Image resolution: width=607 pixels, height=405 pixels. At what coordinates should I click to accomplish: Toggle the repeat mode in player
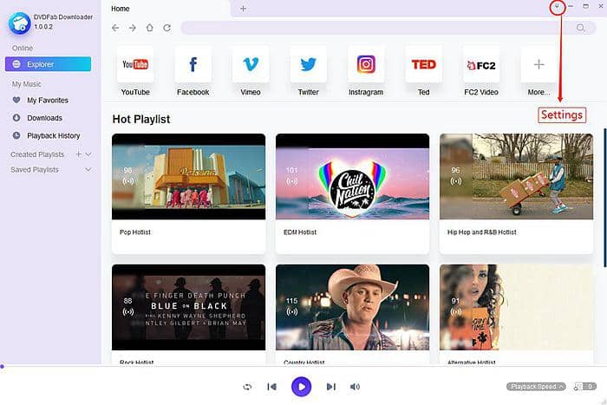247,387
